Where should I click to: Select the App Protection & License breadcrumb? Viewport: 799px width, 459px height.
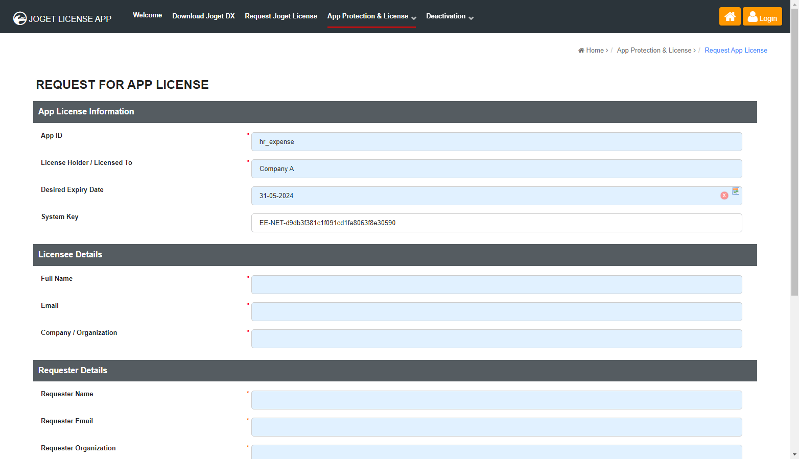(x=654, y=50)
